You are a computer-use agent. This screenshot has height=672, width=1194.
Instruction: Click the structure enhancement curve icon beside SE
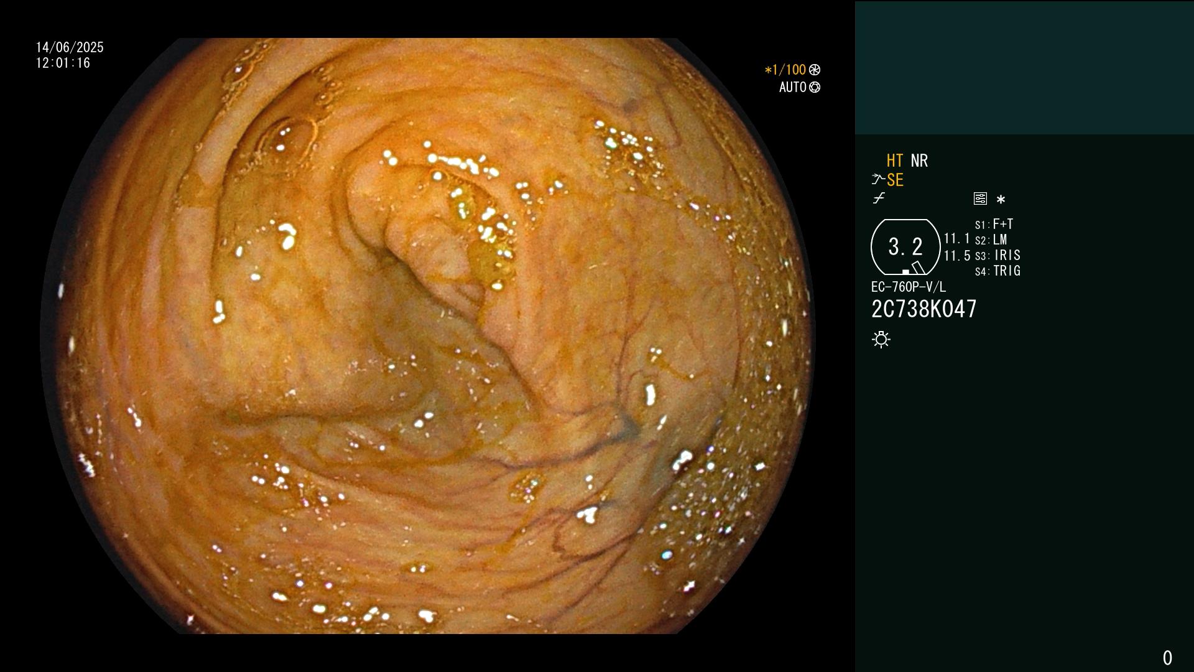pyautogui.click(x=878, y=180)
